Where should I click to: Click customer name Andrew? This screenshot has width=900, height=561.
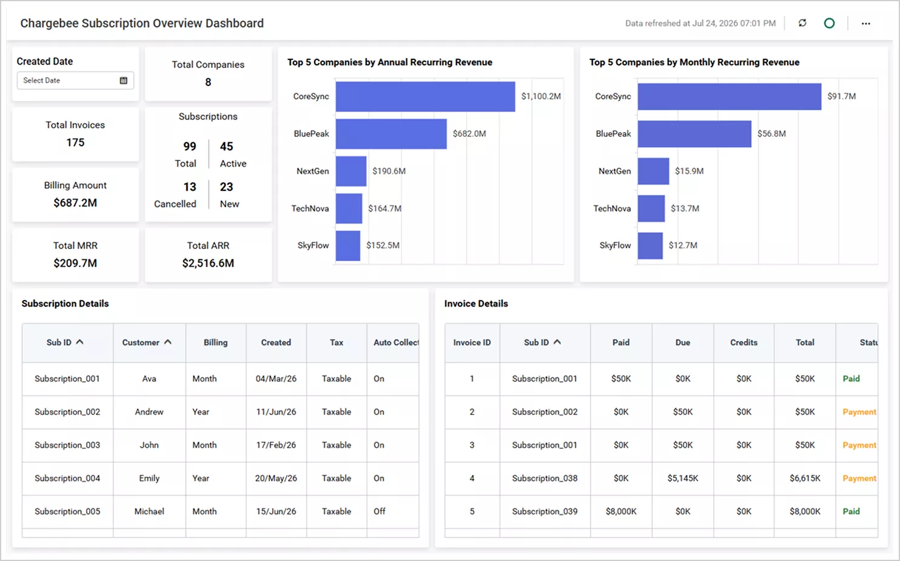(149, 412)
